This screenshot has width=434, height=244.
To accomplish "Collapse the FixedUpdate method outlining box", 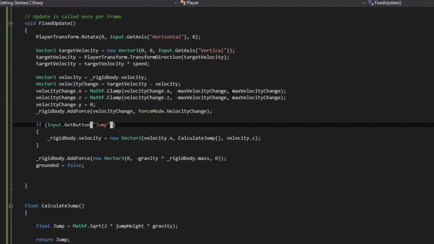I will pyautogui.click(x=11, y=23).
